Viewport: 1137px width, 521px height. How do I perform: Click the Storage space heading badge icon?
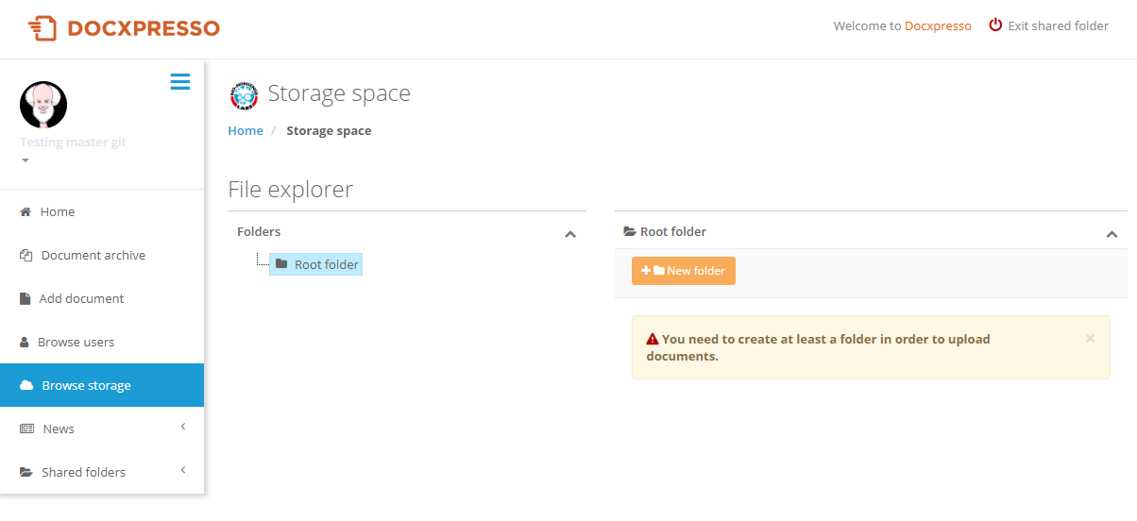point(244,95)
